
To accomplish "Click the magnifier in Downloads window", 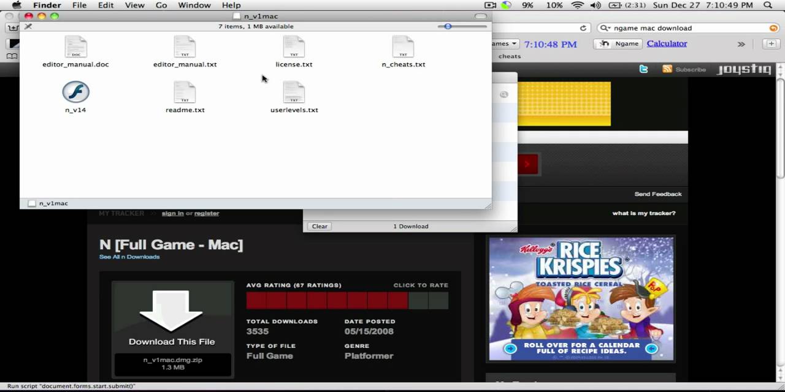I will (504, 94).
